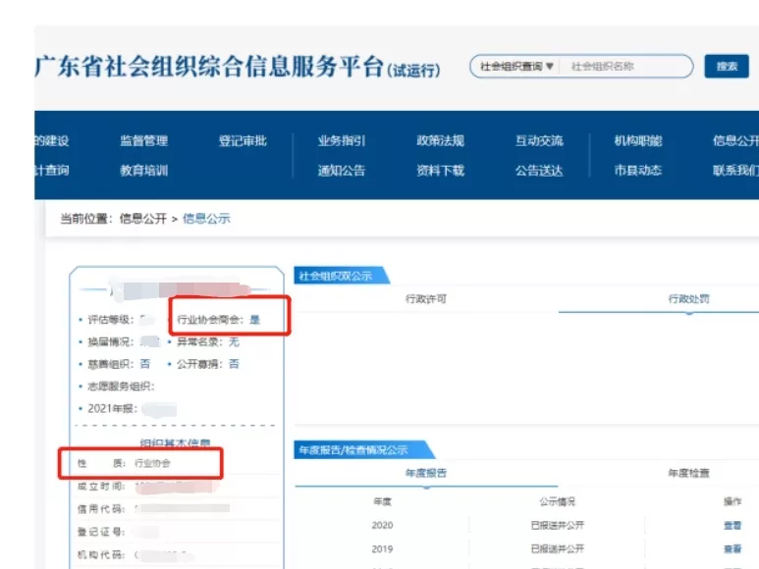
Task: Open 机构职能 navigation item
Action: click(x=638, y=141)
